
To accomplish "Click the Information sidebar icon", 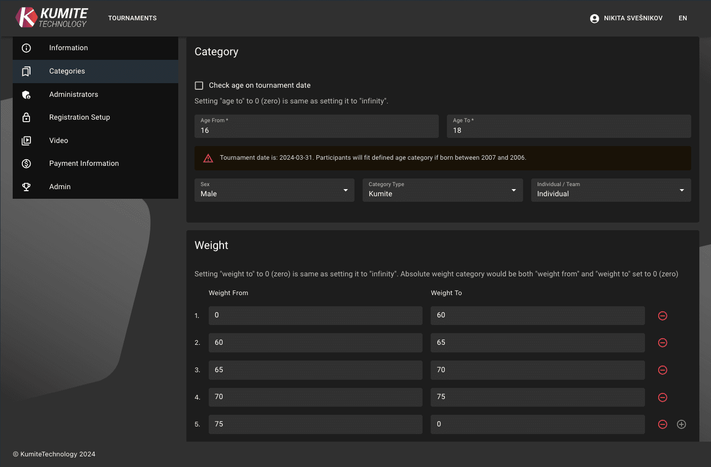I will [26, 48].
